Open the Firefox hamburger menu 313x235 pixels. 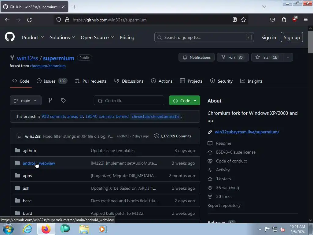tap(306, 20)
